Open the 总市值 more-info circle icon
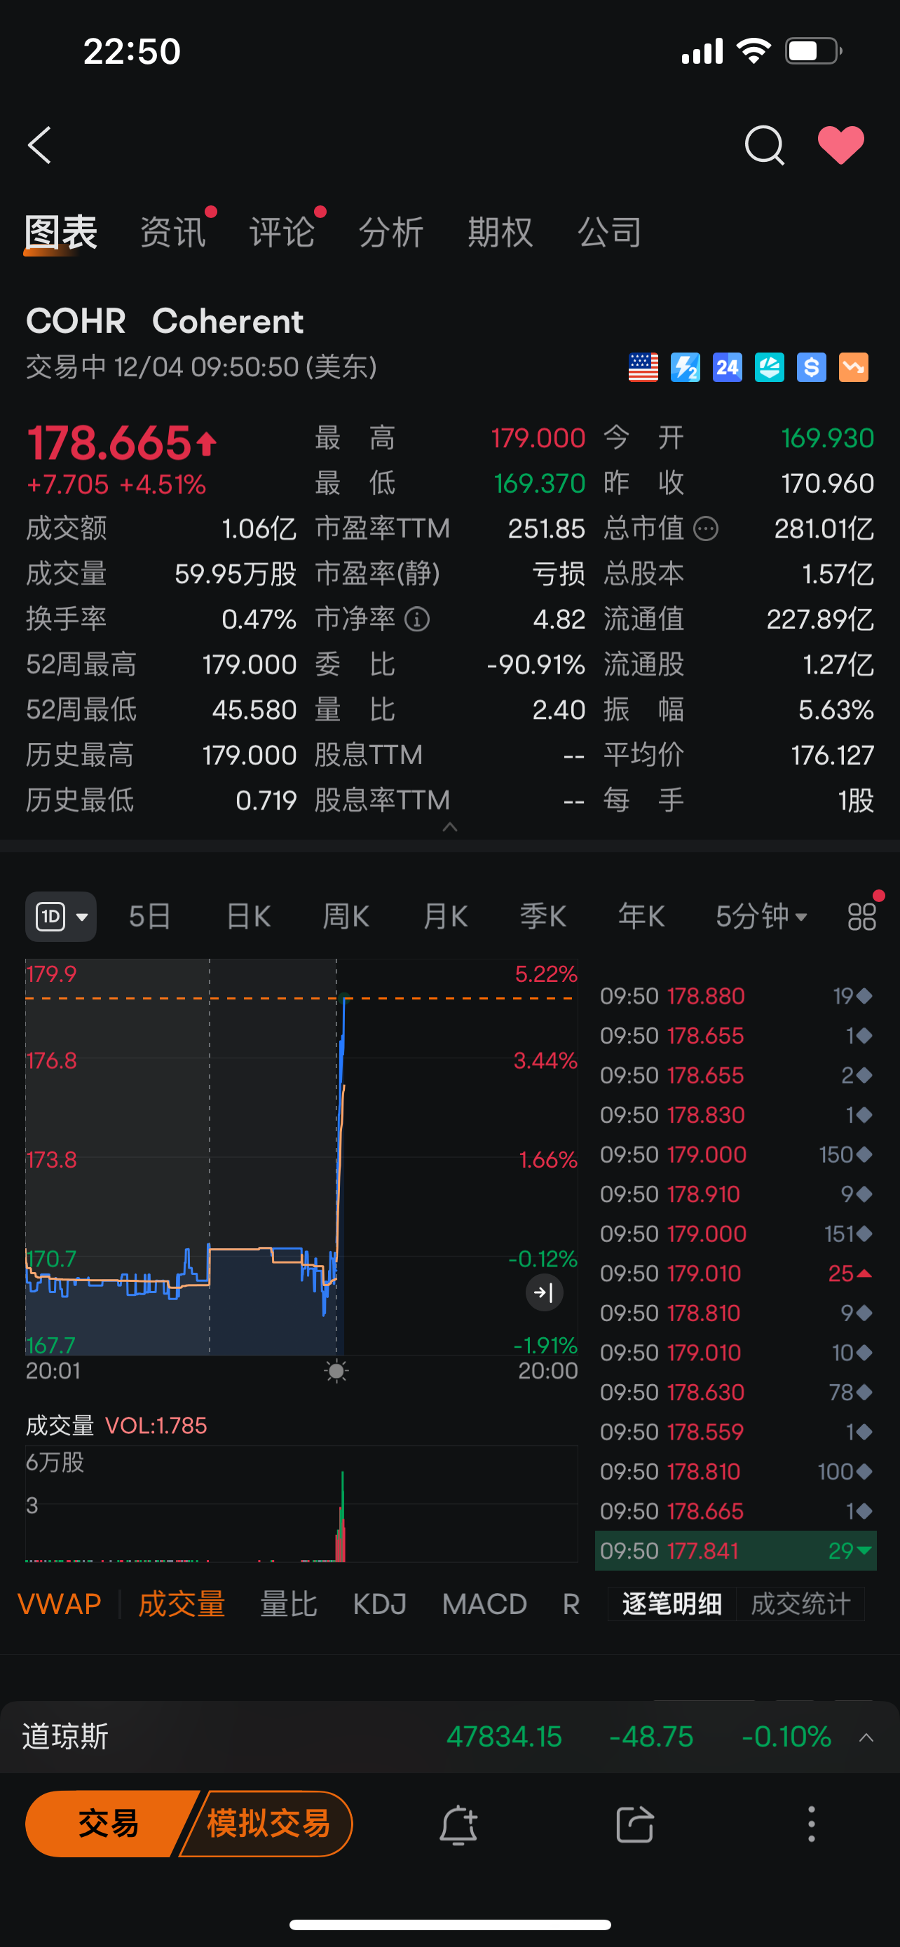Image resolution: width=900 pixels, height=1947 pixels. pyautogui.click(x=706, y=528)
